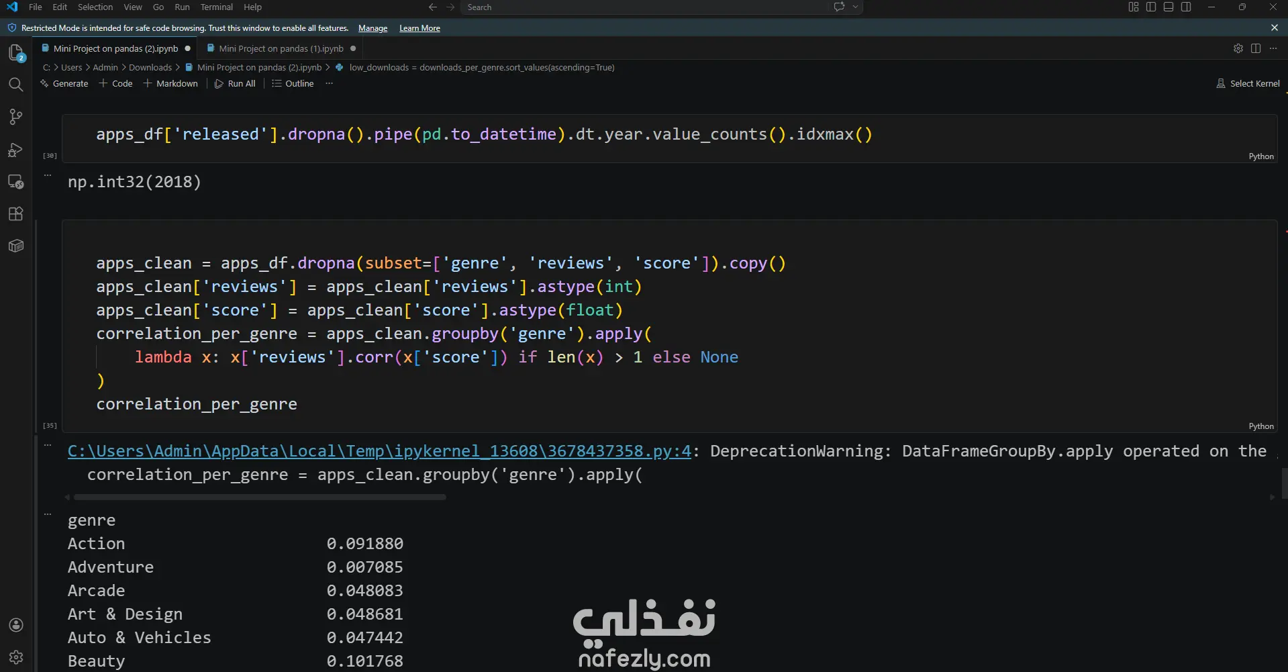This screenshot has width=1288, height=672.
Task: Close the Restricted Mode banner
Action: click(1275, 28)
